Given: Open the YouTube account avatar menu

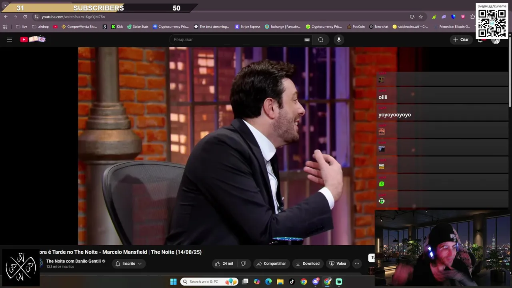Looking at the screenshot, I should pyautogui.click(x=496, y=40).
